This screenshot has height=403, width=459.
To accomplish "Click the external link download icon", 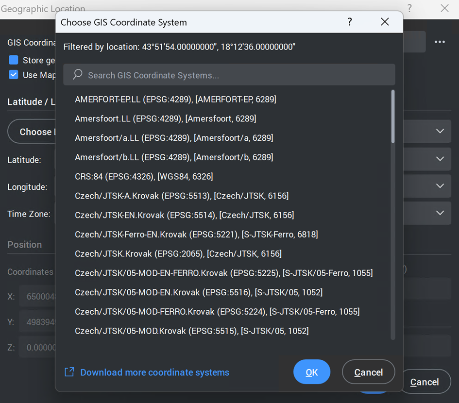I will pos(69,372).
